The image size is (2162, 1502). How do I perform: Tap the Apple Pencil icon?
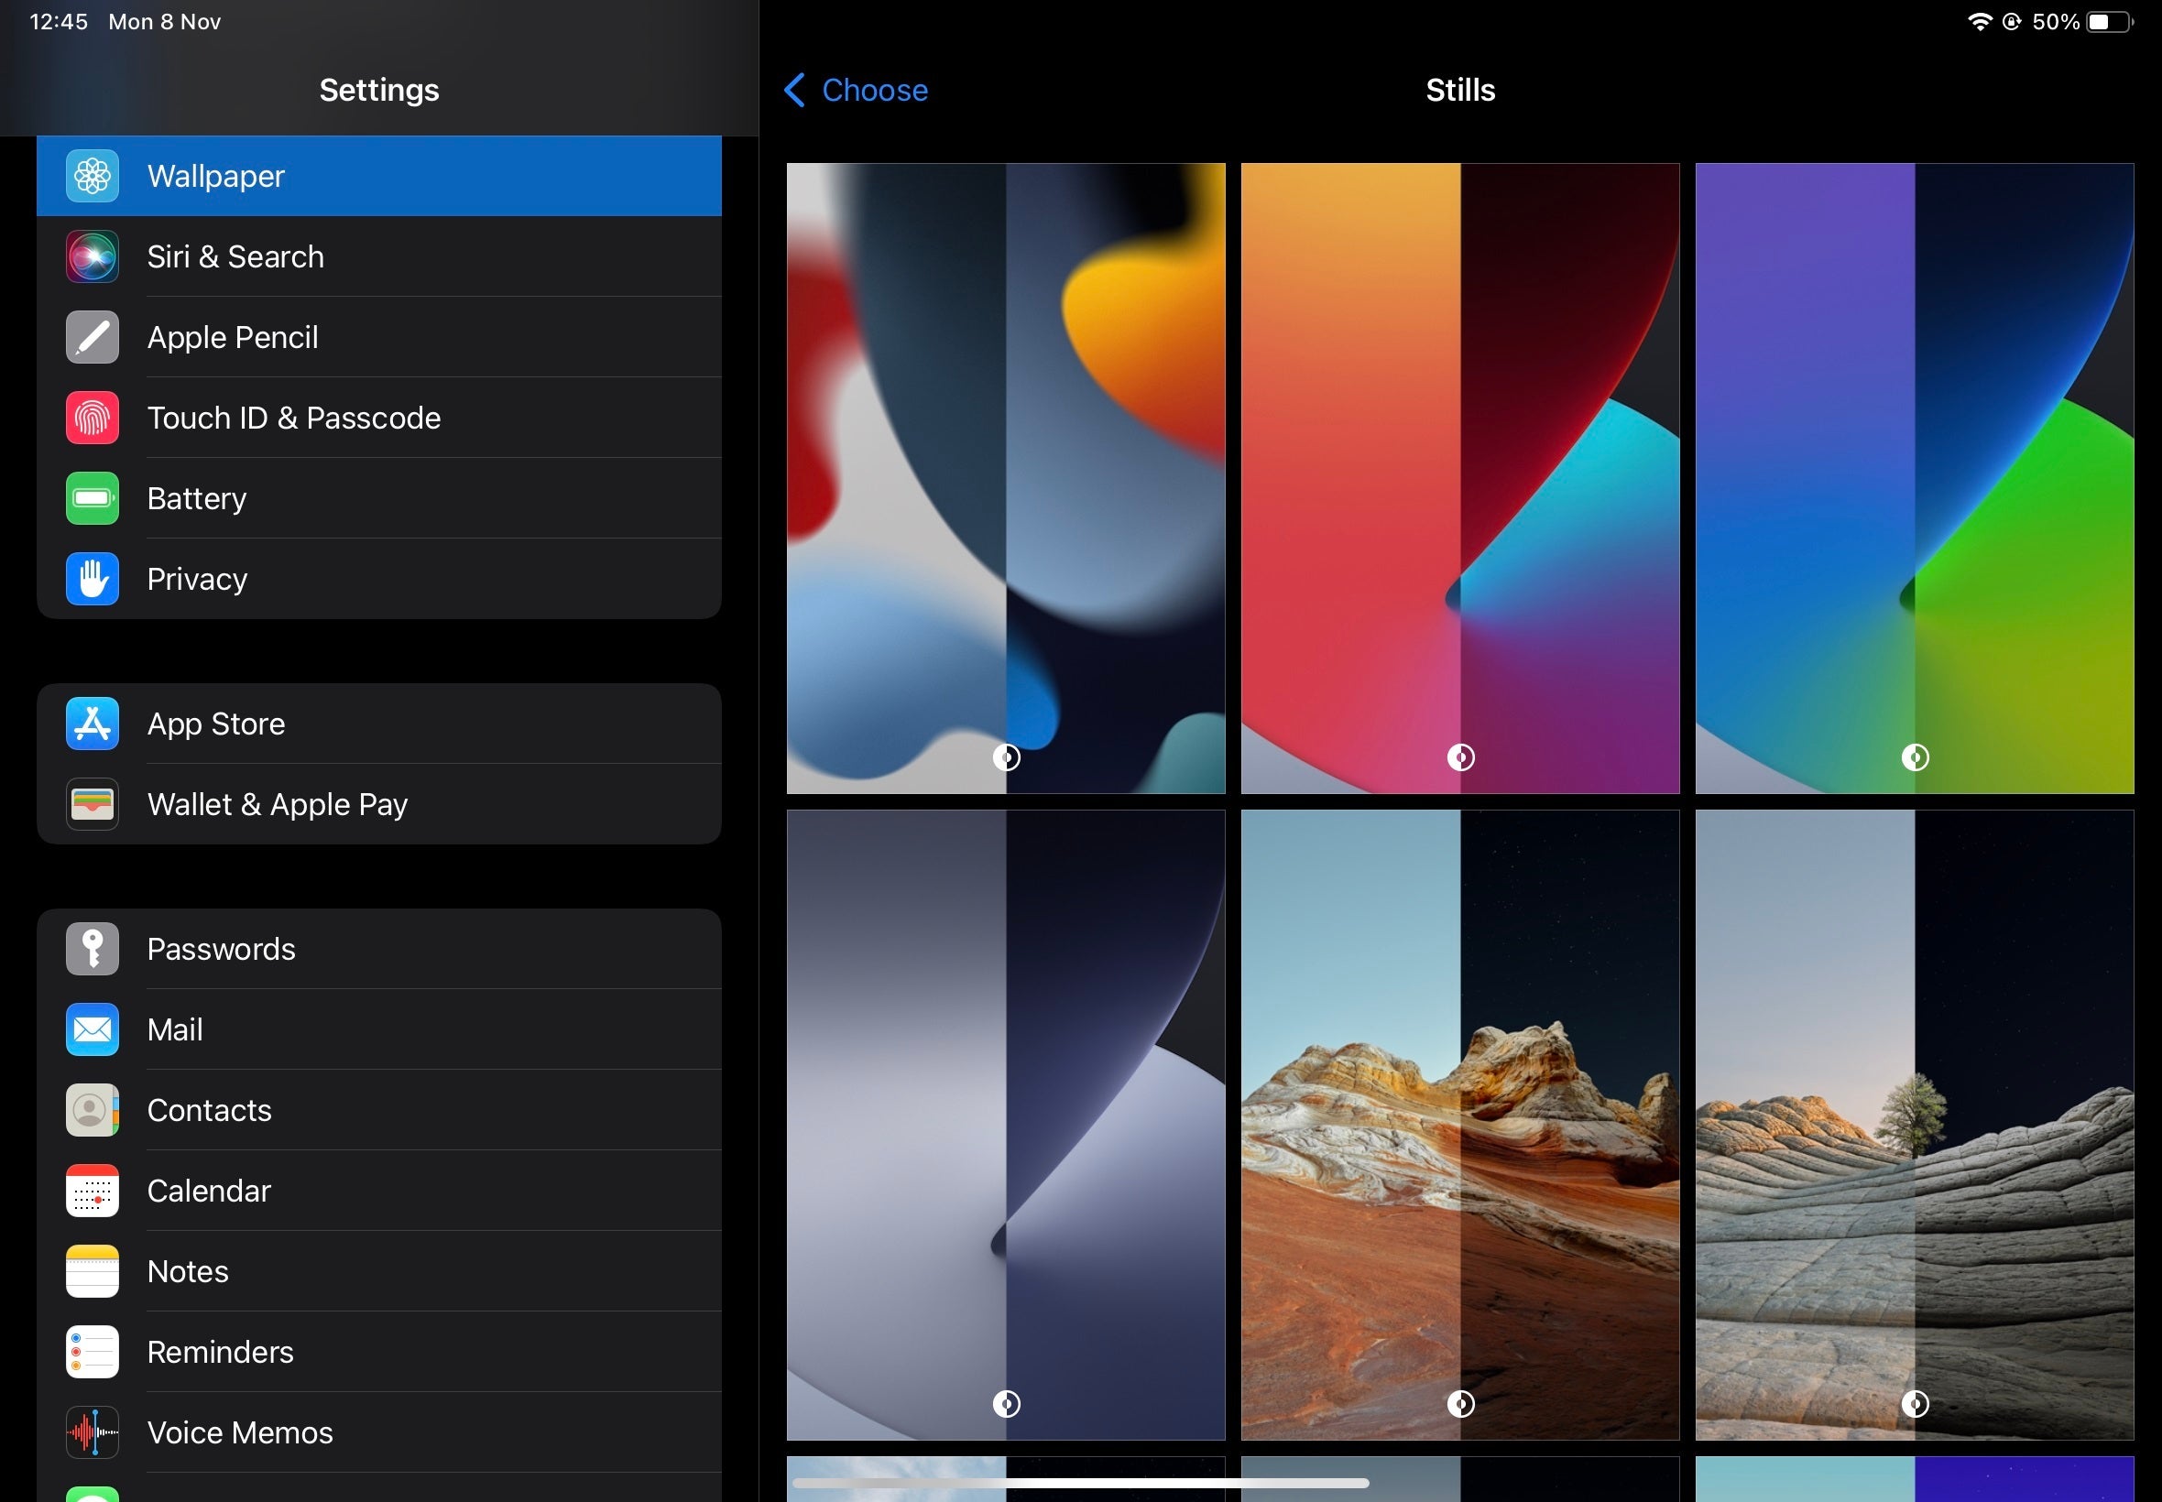tap(93, 337)
